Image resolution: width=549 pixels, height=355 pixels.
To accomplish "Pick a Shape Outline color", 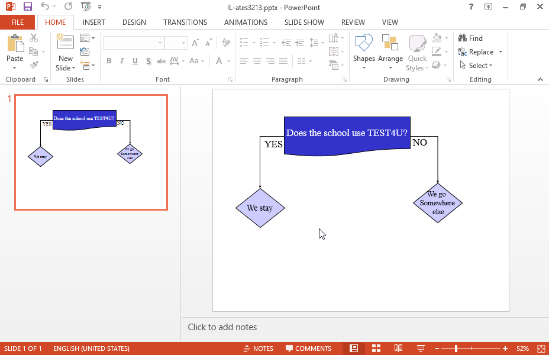I will [x=437, y=51].
